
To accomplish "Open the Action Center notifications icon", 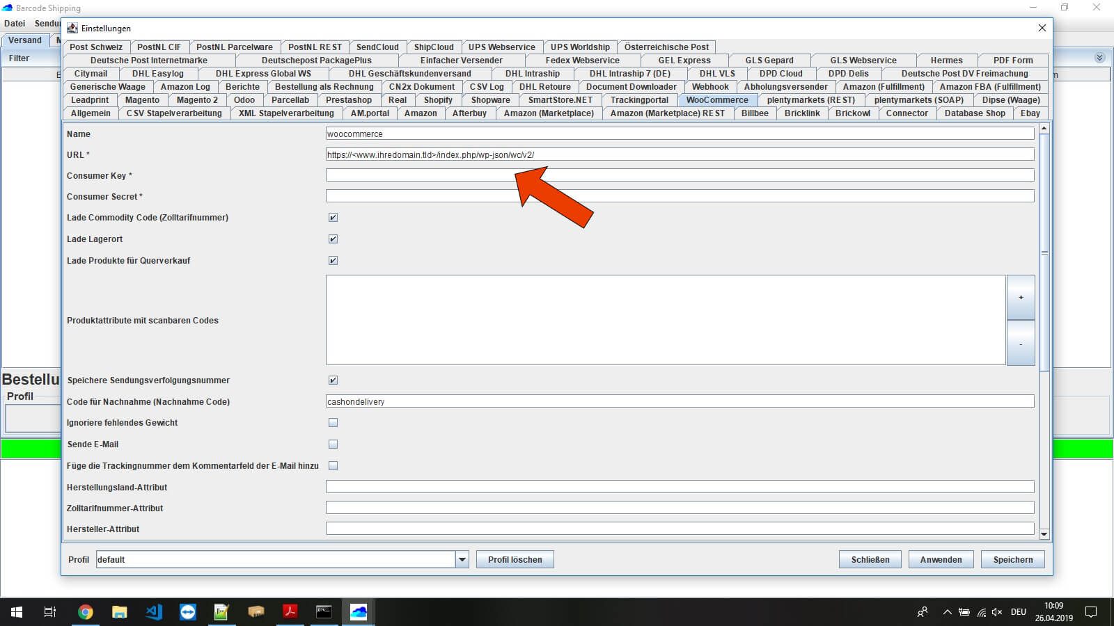I will tap(1091, 612).
